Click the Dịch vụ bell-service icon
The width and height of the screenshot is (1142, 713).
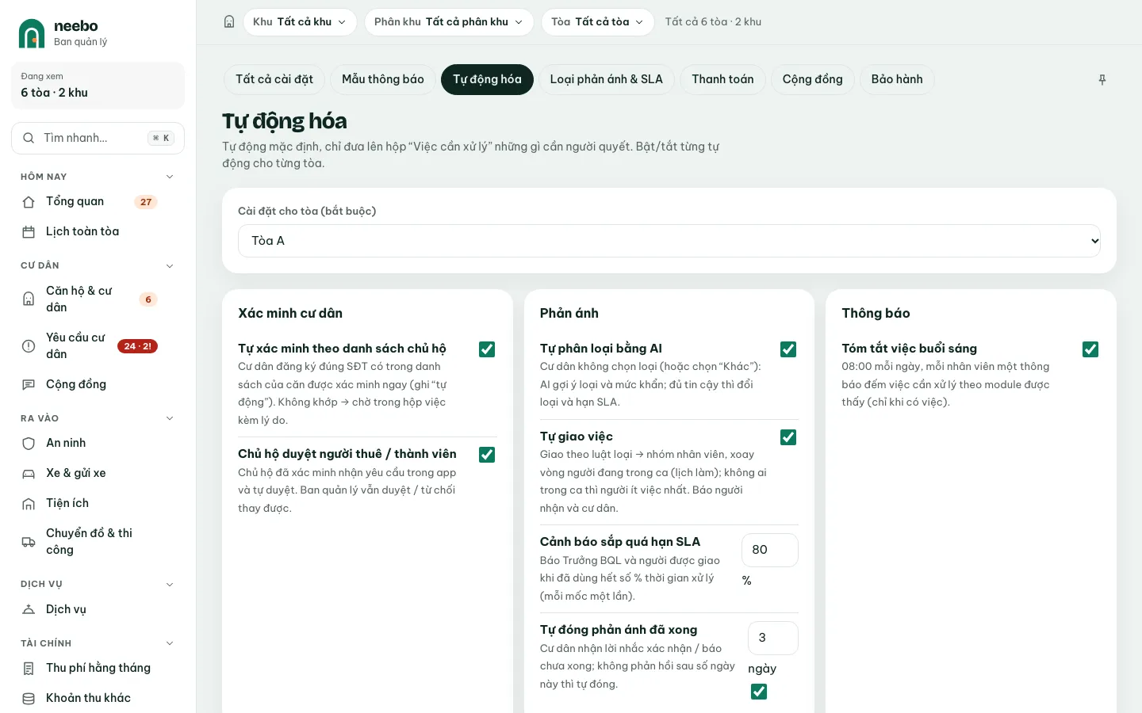click(29, 610)
